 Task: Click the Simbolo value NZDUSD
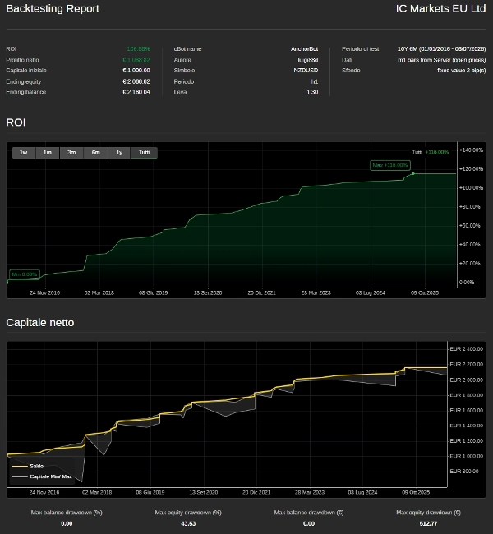[306, 71]
